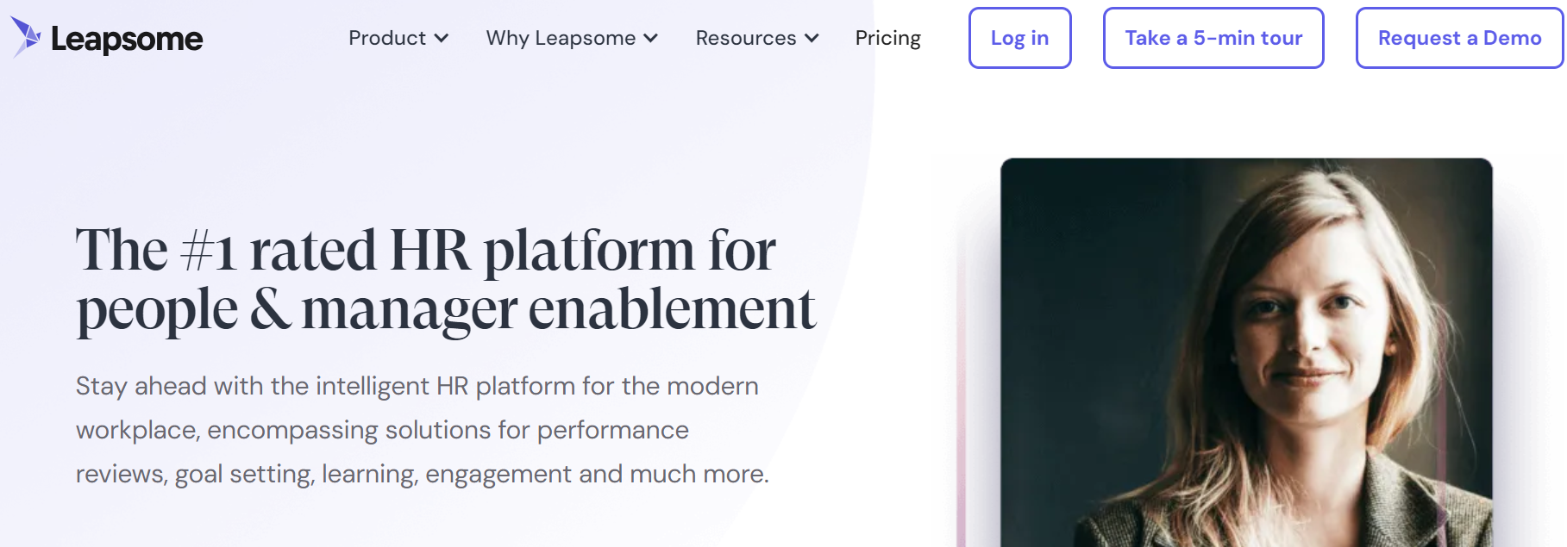Image resolution: width=1567 pixels, height=547 pixels.
Task: Click the Resources navigation label
Action: coord(746,38)
